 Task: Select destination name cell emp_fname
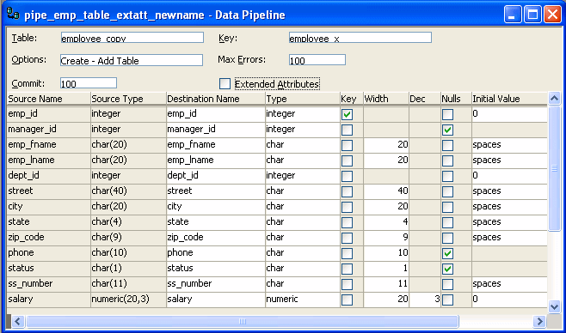pos(216,145)
